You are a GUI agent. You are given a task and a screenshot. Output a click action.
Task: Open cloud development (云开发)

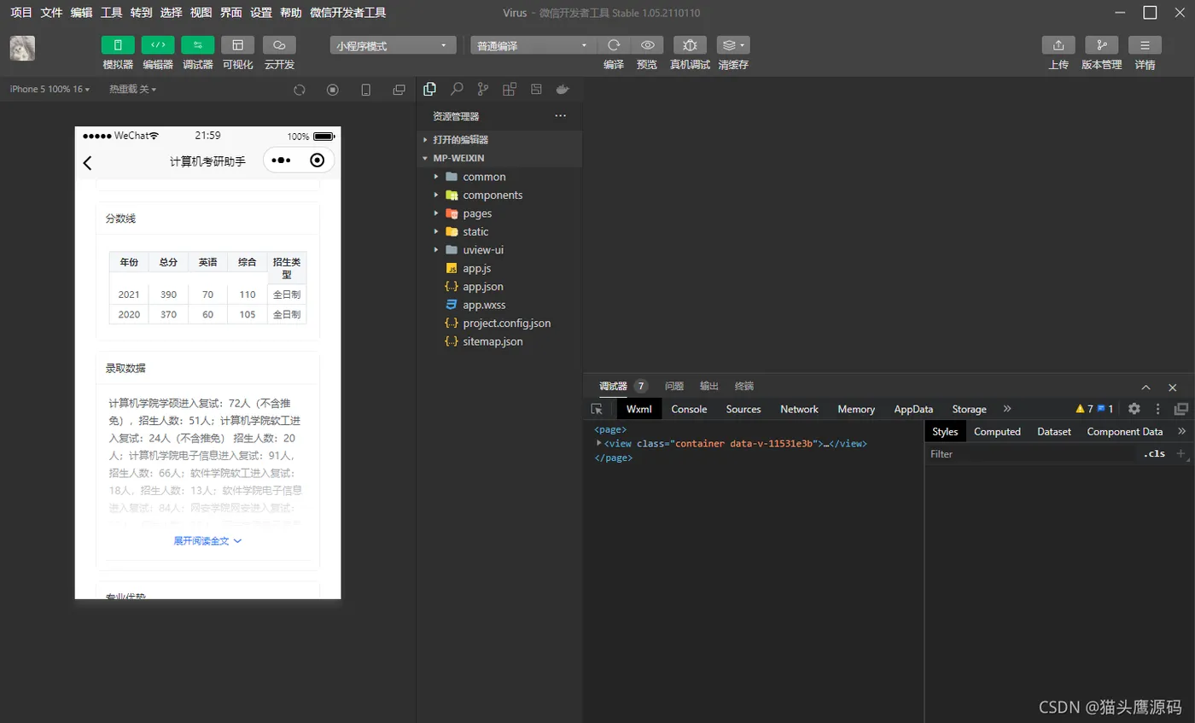click(279, 45)
